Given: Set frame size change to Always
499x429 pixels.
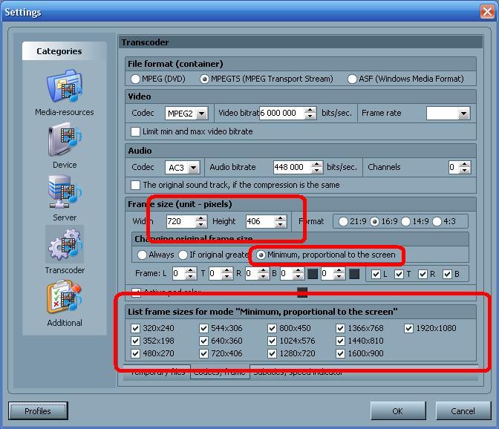Looking at the screenshot, I should [x=142, y=255].
